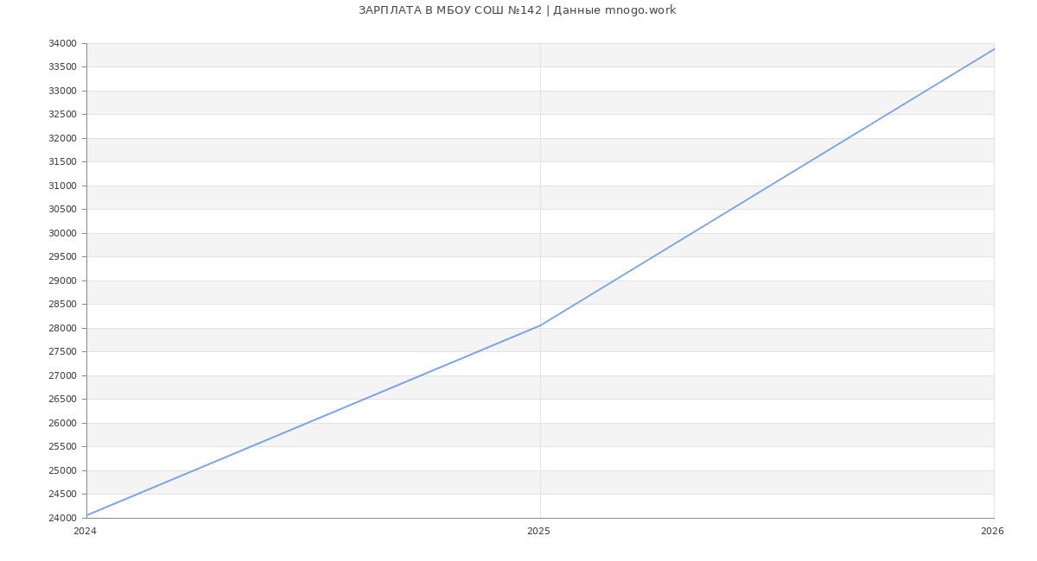Click the 26000 y-axis tick label
The height and width of the screenshot is (561, 1037).
pyautogui.click(x=62, y=423)
